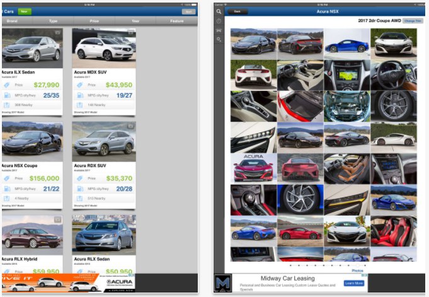Open the white NSX front view photo with green hedge

pyautogui.click(x=394, y=44)
